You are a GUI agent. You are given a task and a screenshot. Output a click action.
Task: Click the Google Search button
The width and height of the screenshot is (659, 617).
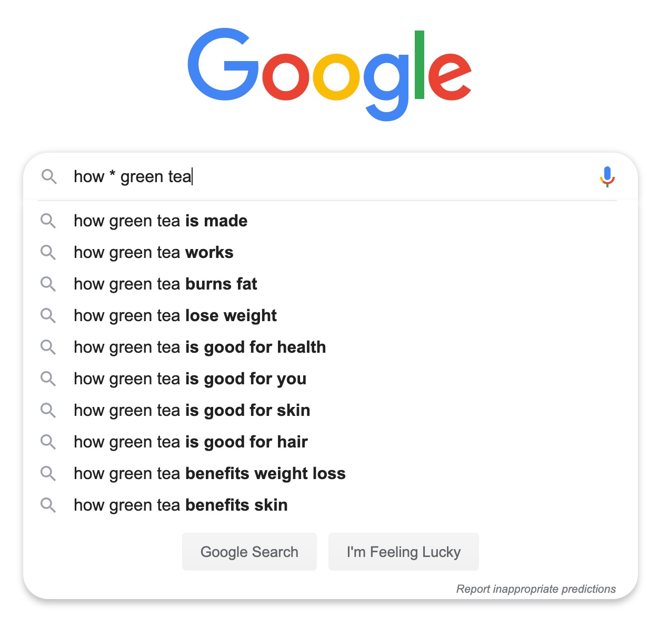click(249, 552)
